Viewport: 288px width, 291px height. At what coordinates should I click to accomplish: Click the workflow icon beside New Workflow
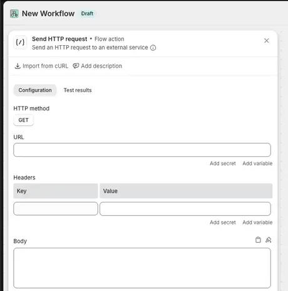click(x=14, y=14)
